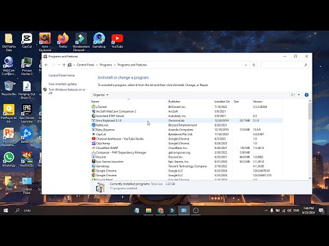Open the Control Panel desktop shortcut
329x246 pixels.
click(x=27, y=185)
